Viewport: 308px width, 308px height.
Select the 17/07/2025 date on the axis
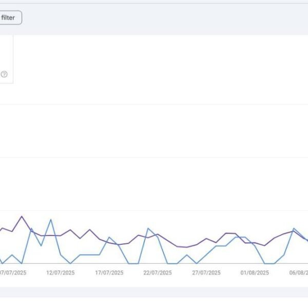click(109, 273)
